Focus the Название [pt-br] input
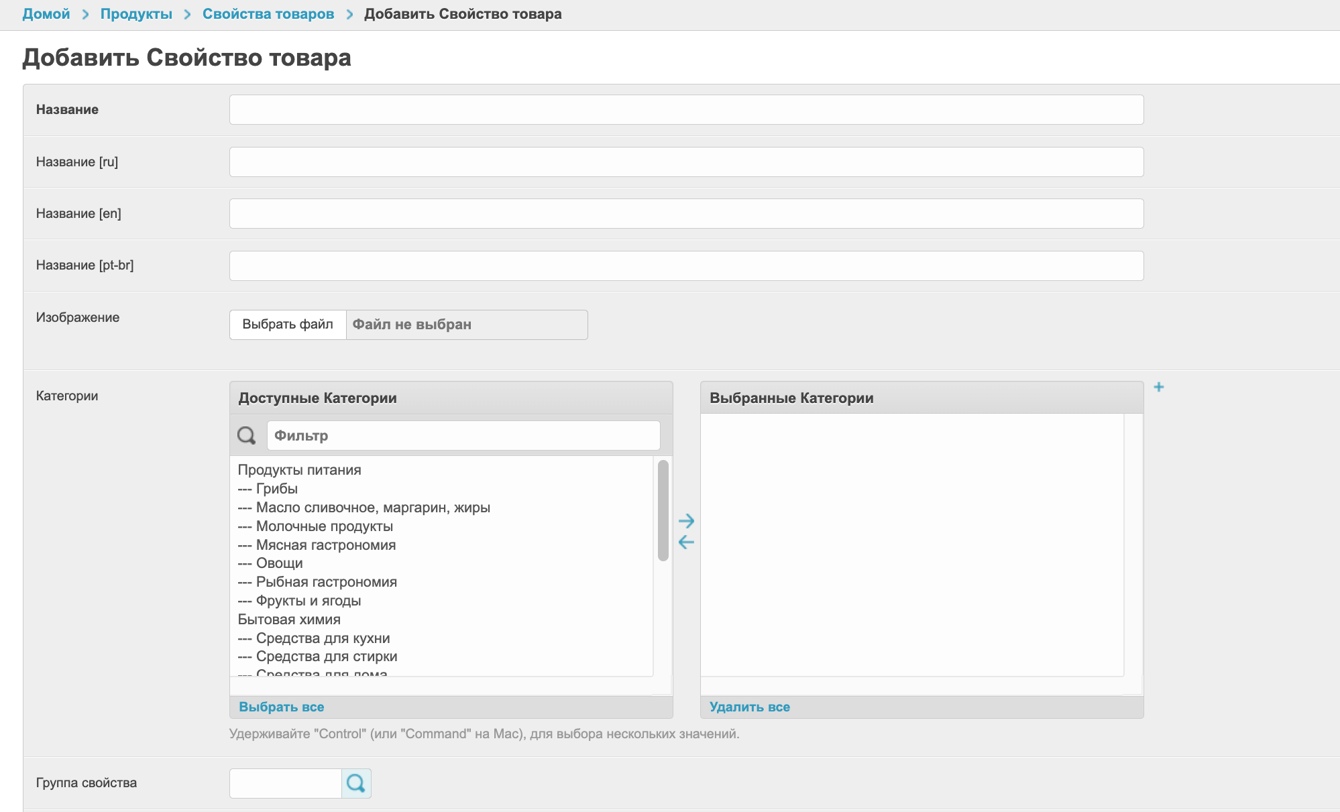1340x812 pixels. click(x=686, y=266)
